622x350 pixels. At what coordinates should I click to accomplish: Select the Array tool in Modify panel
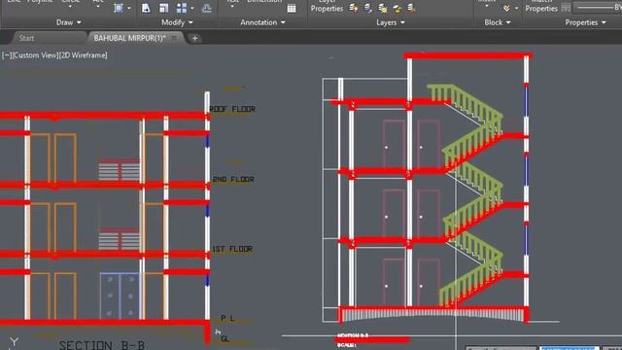click(x=182, y=8)
